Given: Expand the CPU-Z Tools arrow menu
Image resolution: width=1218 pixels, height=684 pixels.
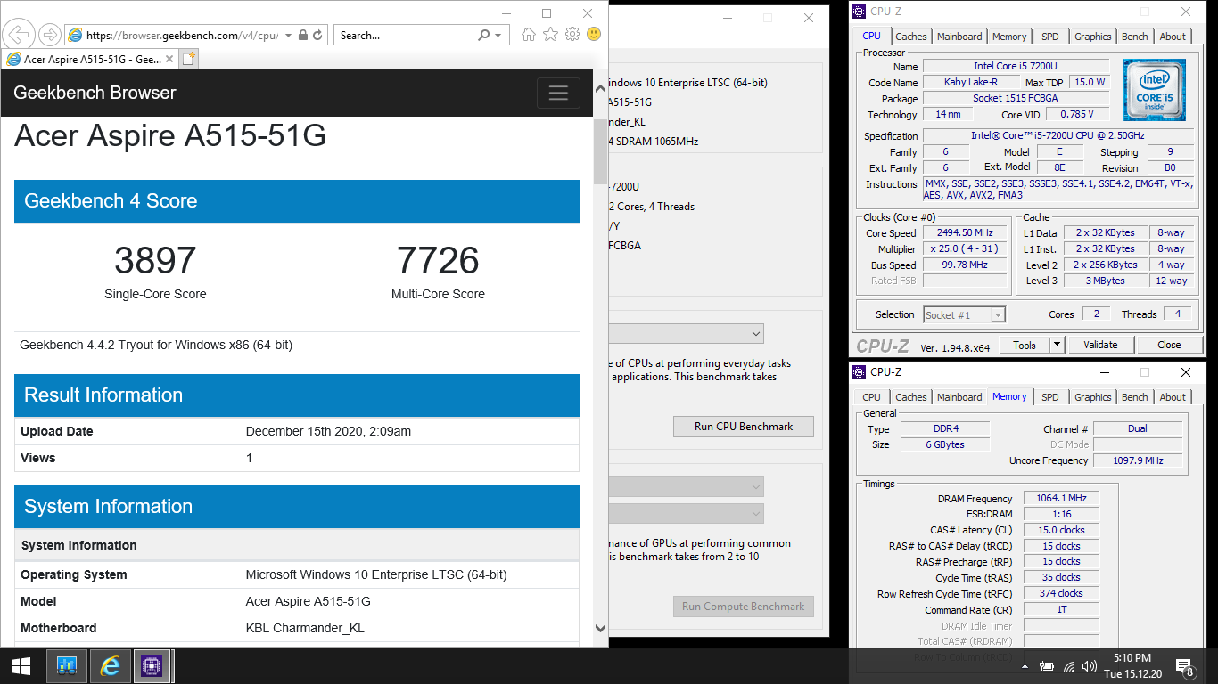Looking at the screenshot, I should tap(1057, 345).
